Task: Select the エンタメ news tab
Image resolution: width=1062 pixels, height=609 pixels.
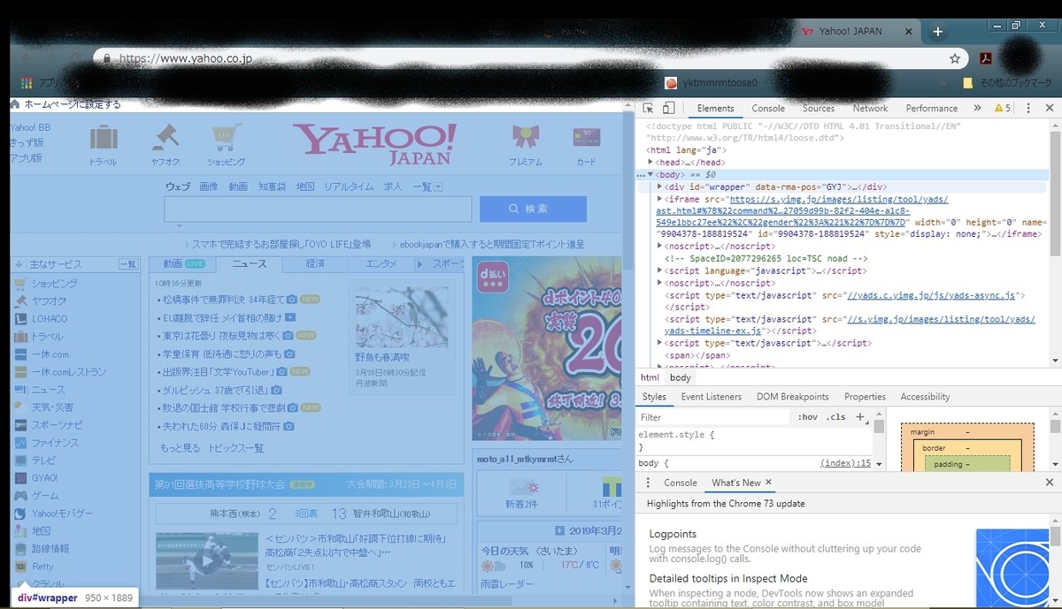Action: [381, 263]
